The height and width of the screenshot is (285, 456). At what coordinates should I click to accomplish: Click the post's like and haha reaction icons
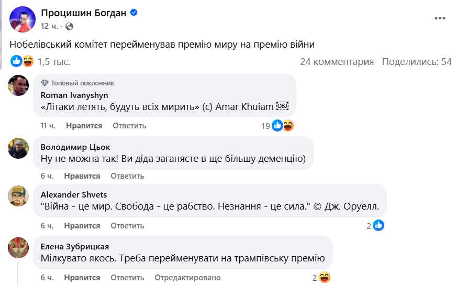(22, 61)
